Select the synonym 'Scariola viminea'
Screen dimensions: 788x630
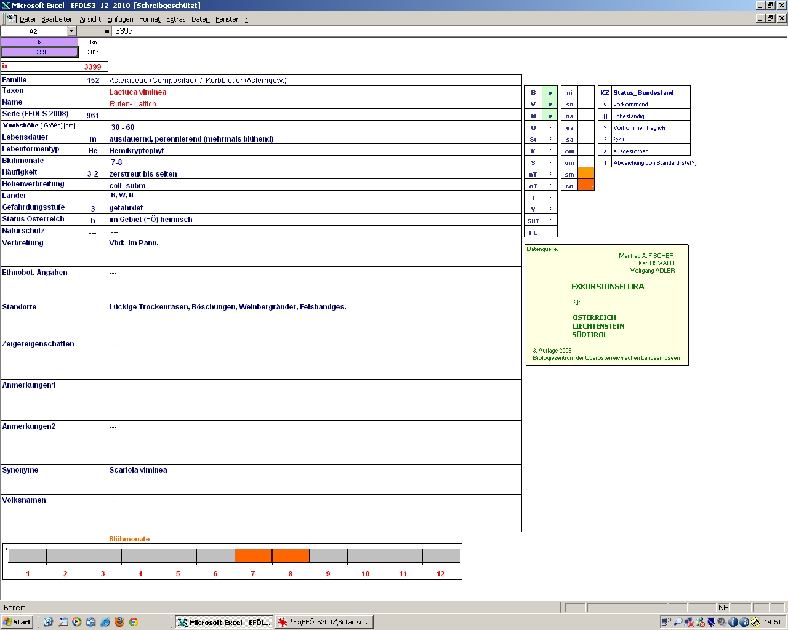click(315, 479)
